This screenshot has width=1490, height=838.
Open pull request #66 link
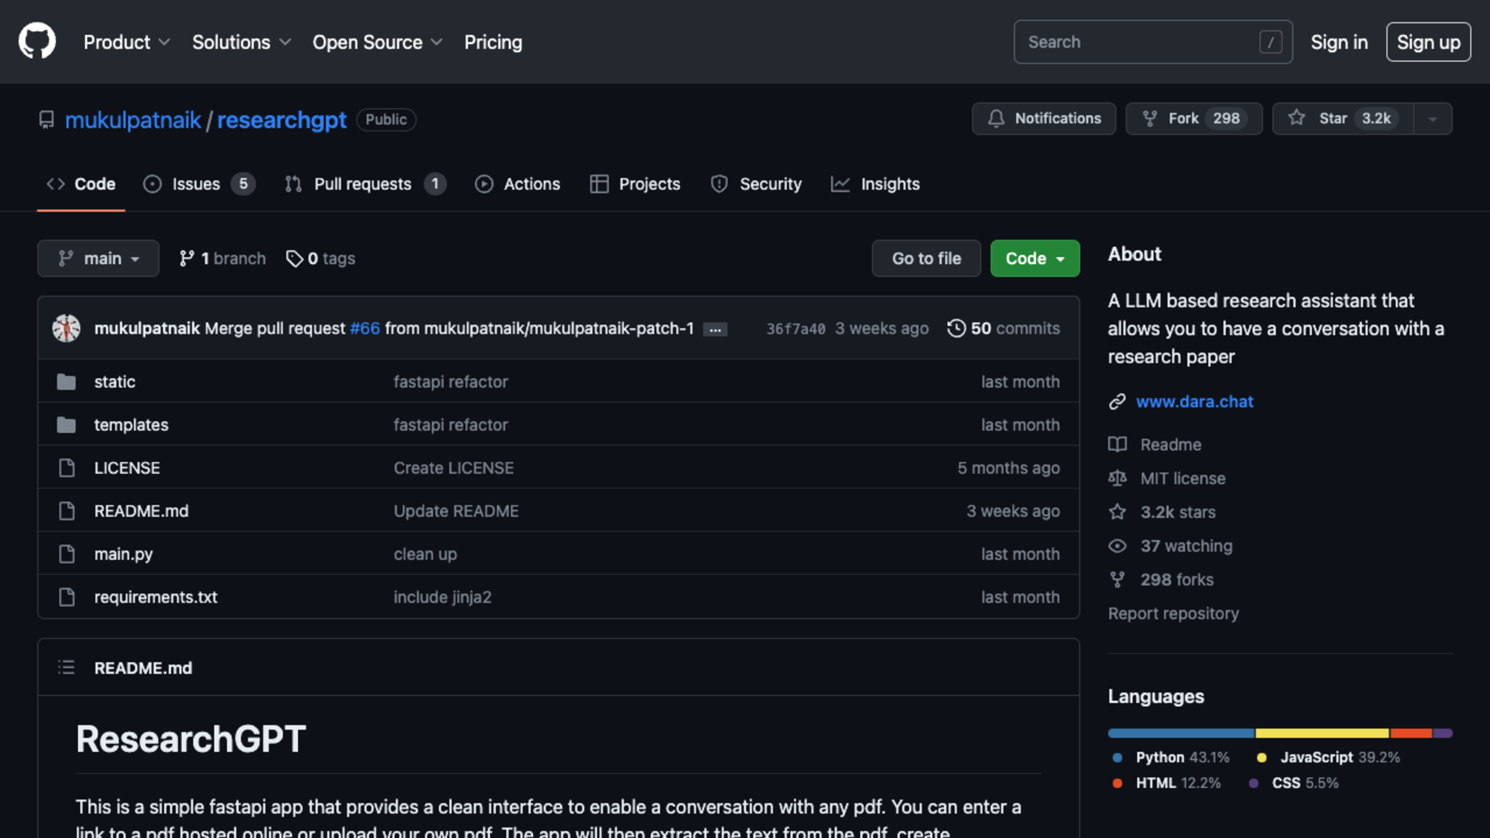pos(365,329)
